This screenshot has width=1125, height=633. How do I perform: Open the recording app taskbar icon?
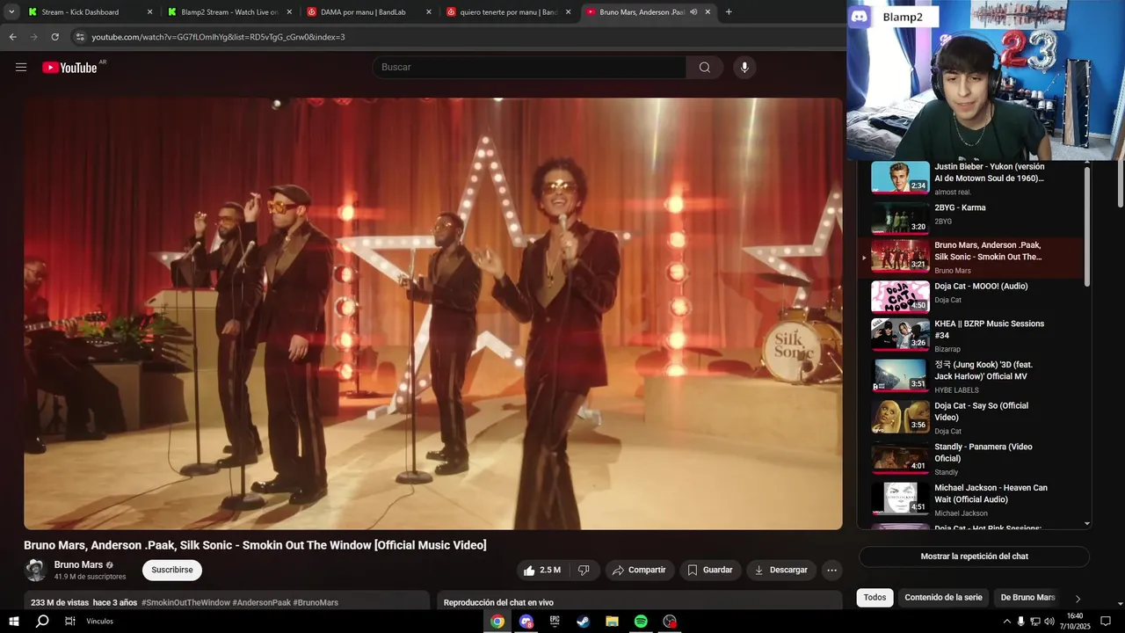[x=670, y=622]
